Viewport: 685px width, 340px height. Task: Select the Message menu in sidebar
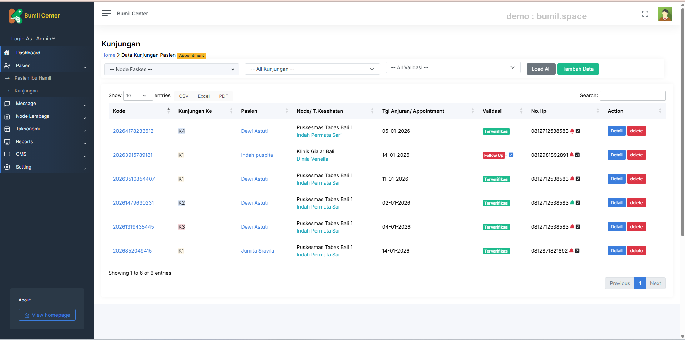click(26, 104)
